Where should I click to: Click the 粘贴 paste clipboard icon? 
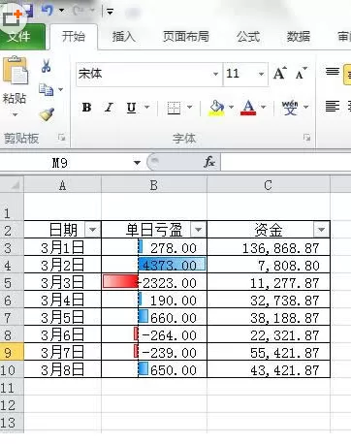click(16, 71)
